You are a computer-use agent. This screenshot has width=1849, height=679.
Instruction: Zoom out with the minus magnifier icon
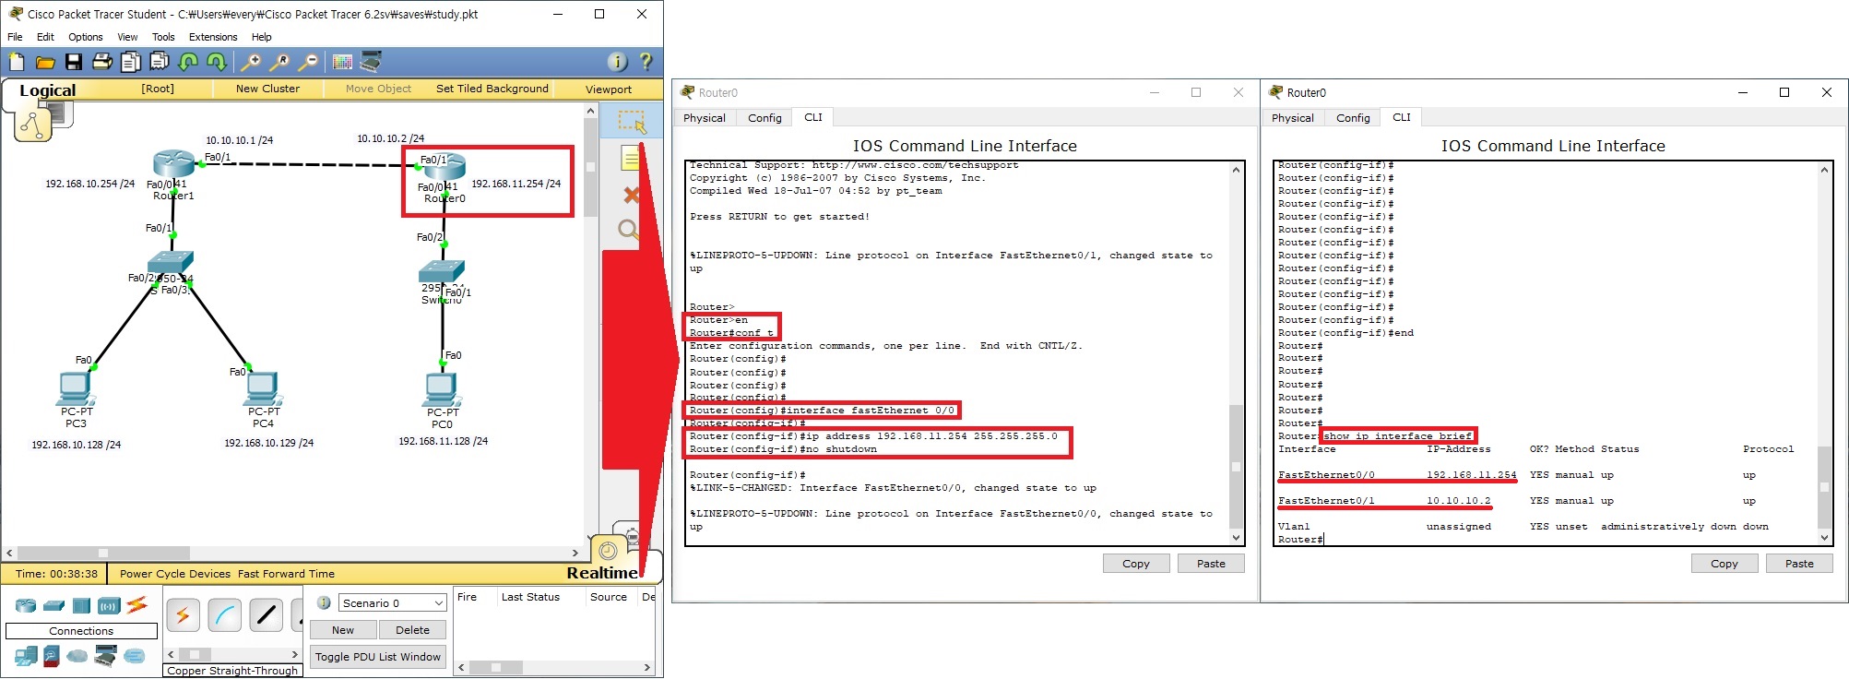point(308,62)
